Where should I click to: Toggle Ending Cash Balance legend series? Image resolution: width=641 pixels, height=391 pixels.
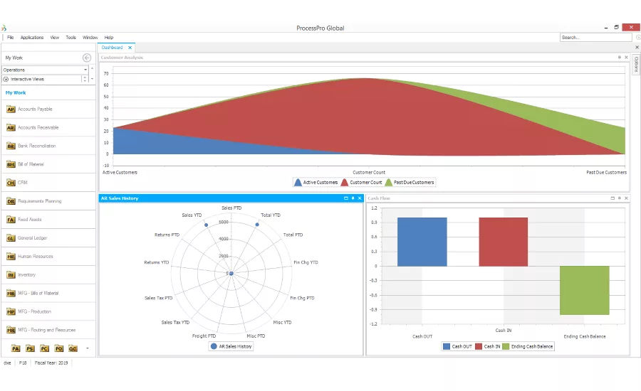[x=527, y=346]
